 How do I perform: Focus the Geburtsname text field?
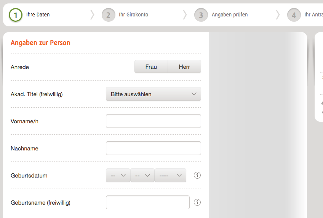[148, 202]
